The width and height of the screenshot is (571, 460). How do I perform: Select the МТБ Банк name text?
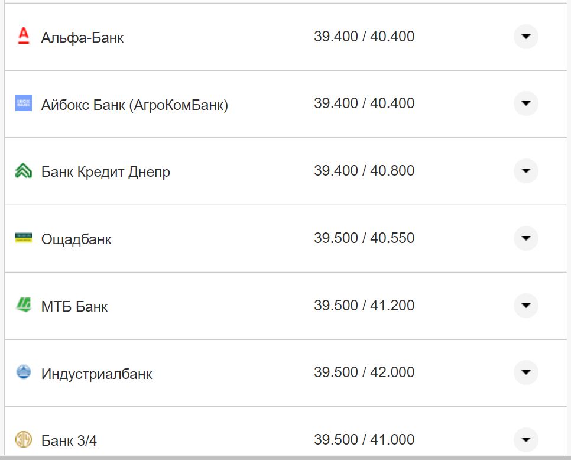coord(73,306)
